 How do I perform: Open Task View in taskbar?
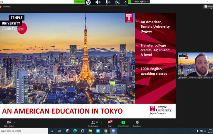59,131
